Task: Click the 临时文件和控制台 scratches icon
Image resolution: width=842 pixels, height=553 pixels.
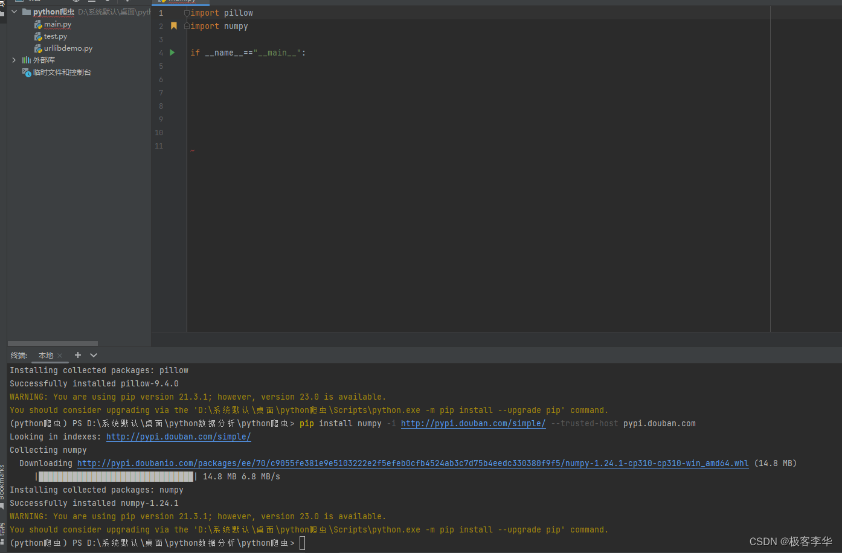Action: 27,72
